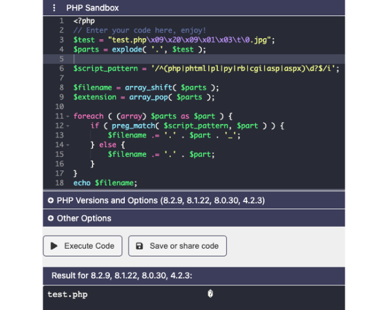Run the code with Execute Code
This screenshot has height=310, width=388.
click(x=83, y=245)
